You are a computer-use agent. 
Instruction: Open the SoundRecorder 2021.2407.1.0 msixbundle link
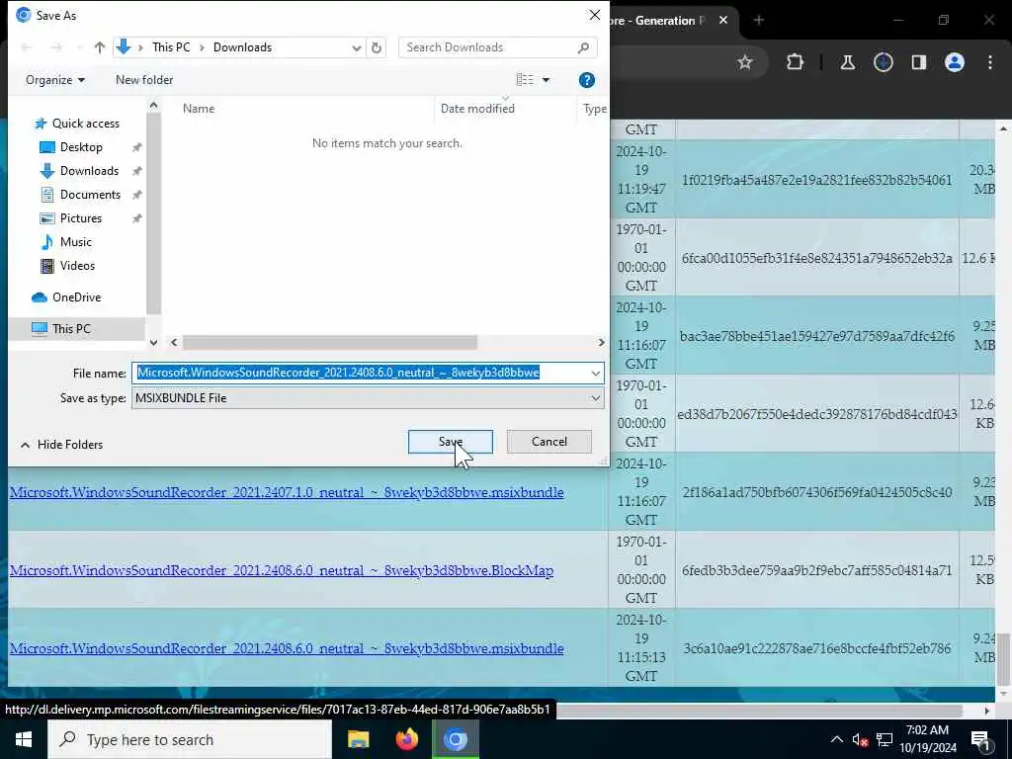tap(287, 492)
